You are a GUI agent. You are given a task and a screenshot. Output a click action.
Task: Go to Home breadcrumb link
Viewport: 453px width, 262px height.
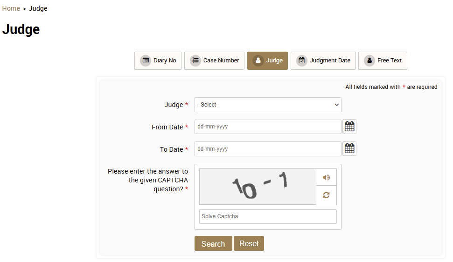coord(11,8)
